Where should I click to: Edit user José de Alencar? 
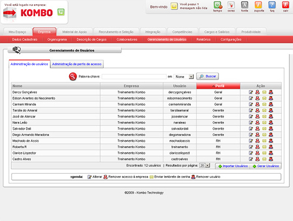pos(251,116)
